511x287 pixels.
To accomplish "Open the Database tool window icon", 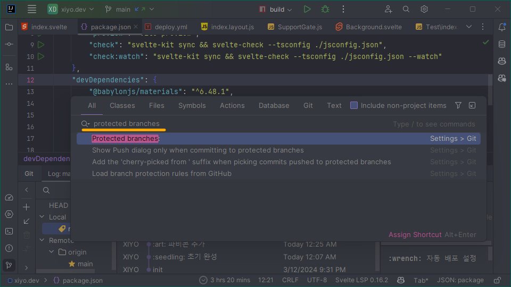I will point(501,44).
